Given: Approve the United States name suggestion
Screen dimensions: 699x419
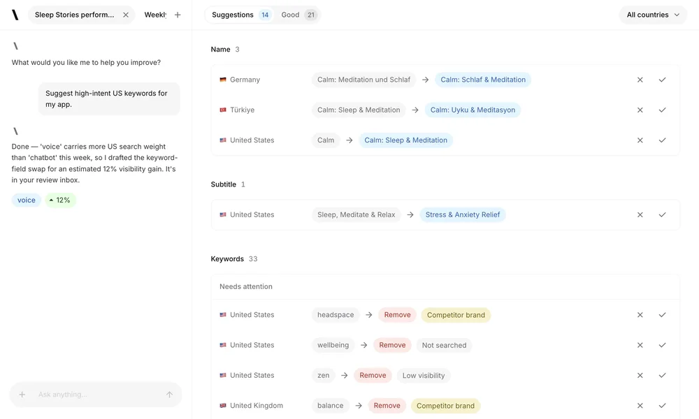Looking at the screenshot, I should click(x=662, y=140).
